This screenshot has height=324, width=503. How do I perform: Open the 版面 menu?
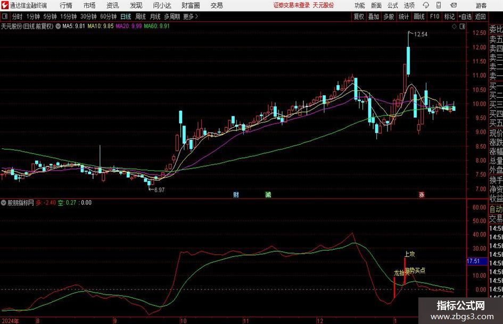point(376,5)
